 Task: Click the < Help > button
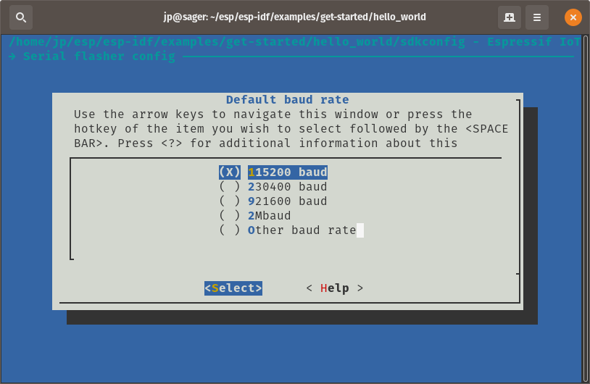pos(335,288)
